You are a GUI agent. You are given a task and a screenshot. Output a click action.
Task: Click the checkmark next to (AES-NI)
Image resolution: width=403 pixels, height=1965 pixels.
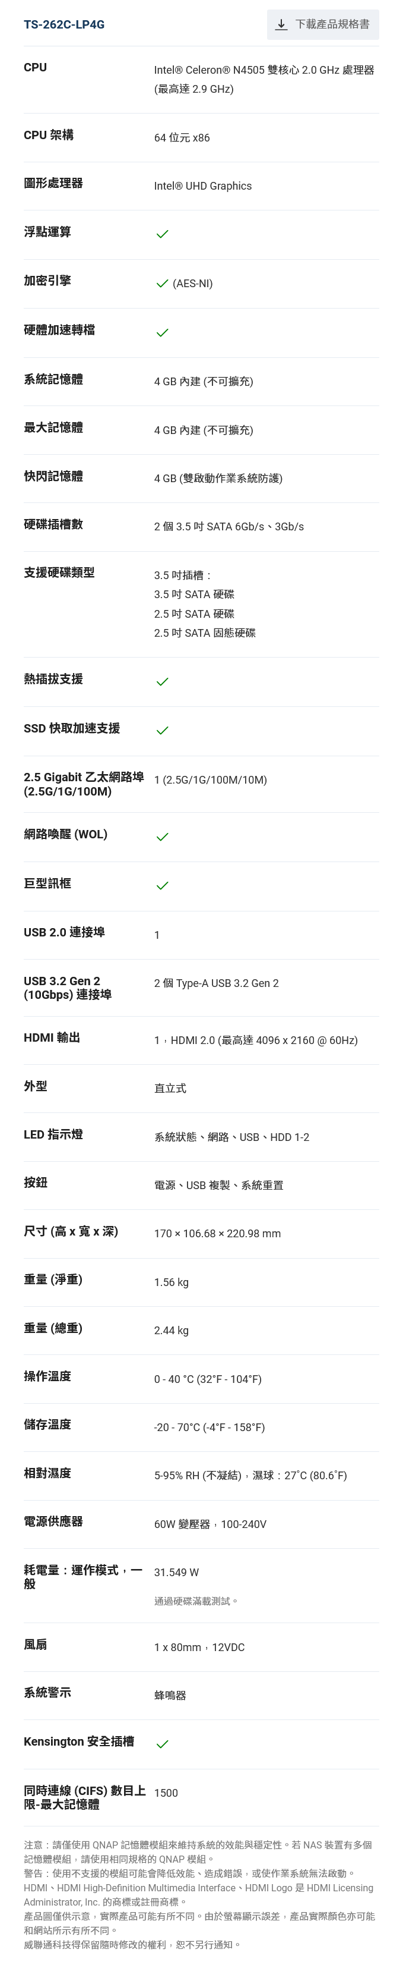[161, 284]
